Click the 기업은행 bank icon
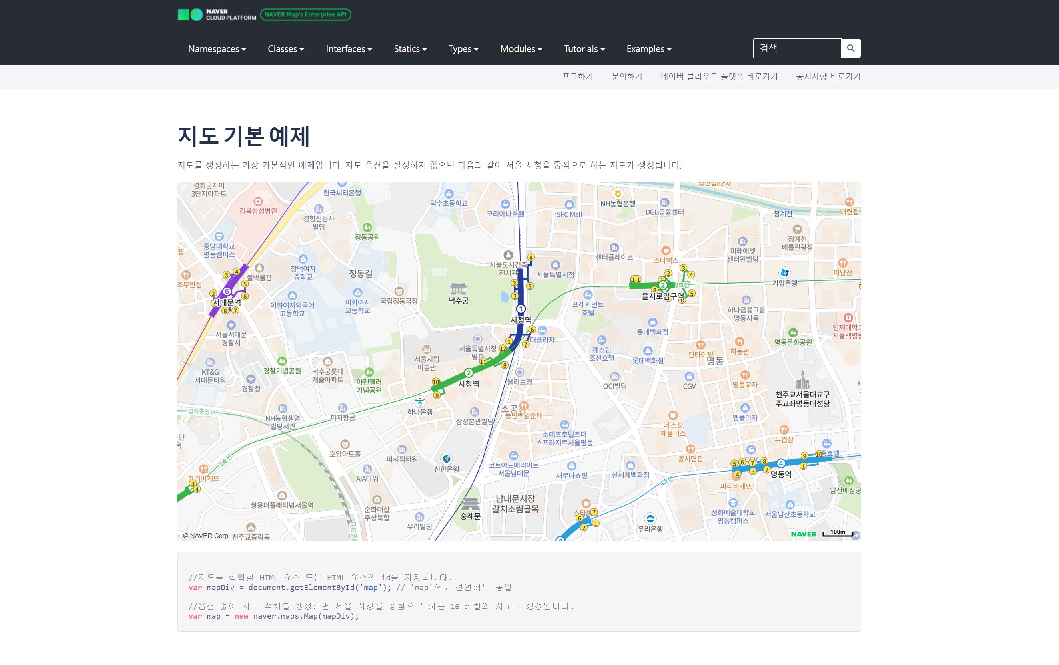This screenshot has height=665, width=1059. point(785,273)
